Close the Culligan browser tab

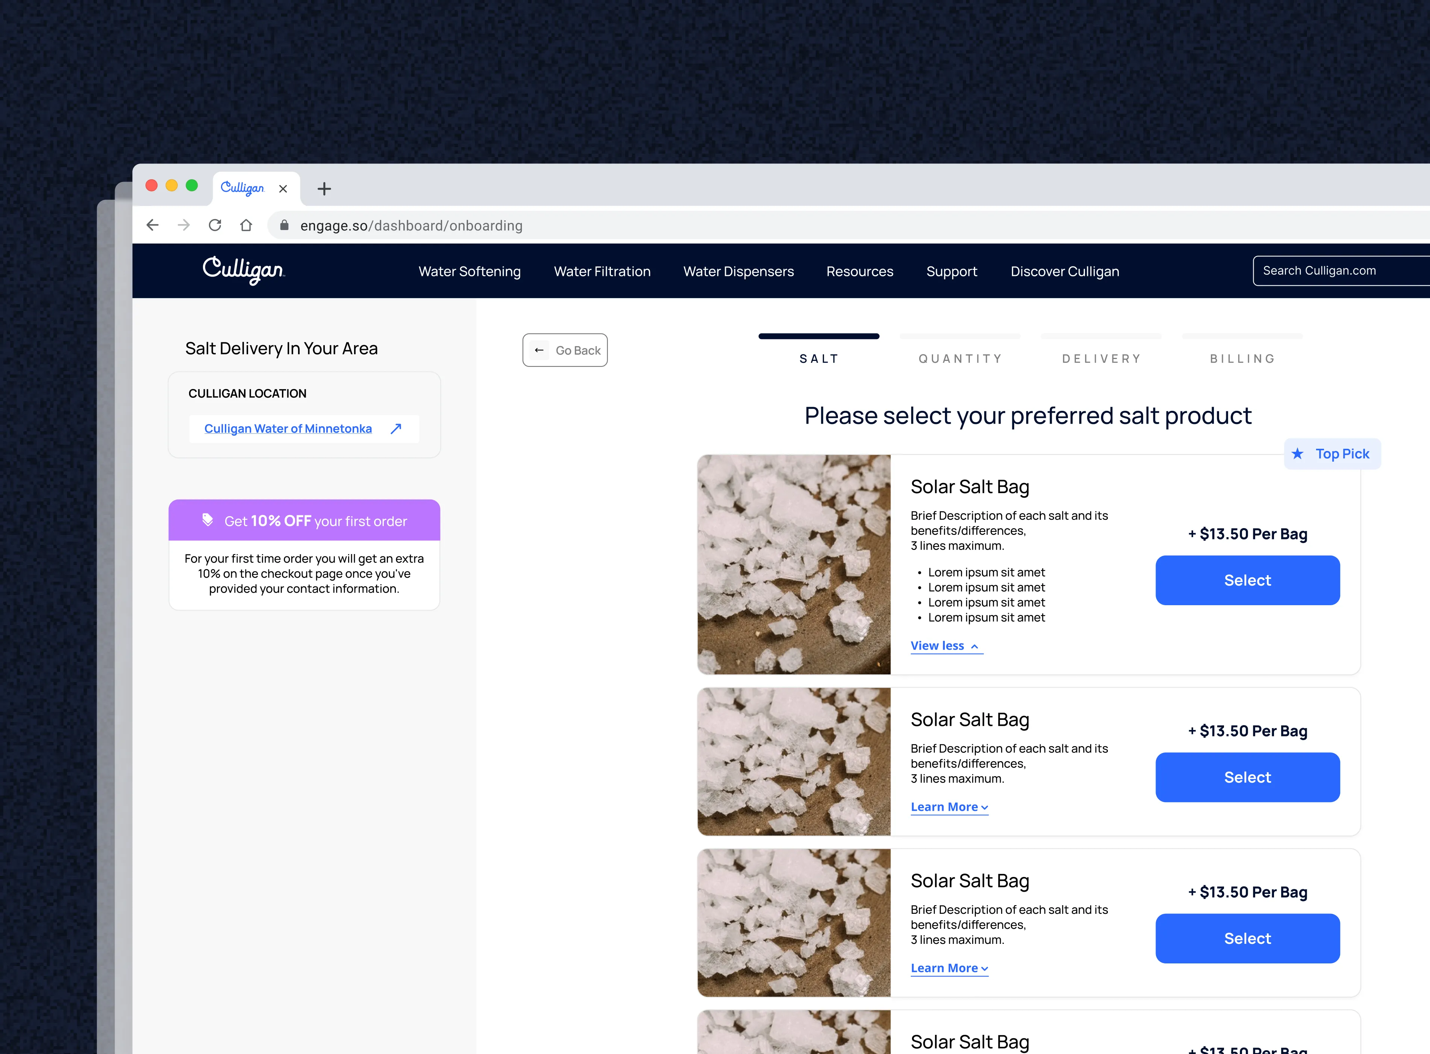point(283,189)
